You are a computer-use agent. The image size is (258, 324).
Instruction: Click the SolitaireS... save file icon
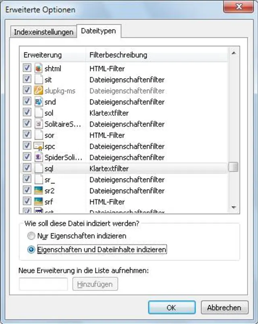(x=38, y=124)
